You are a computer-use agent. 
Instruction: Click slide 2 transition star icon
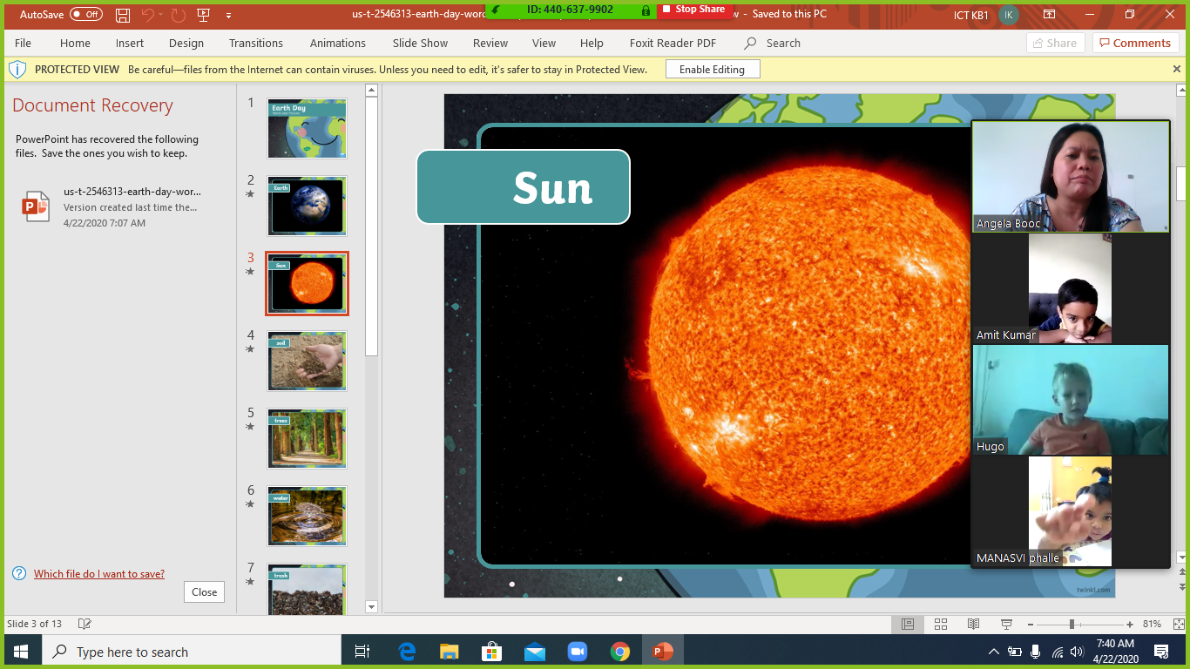point(251,194)
